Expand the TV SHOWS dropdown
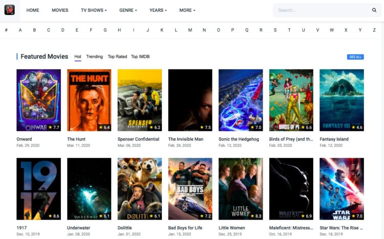The height and width of the screenshot is (239, 384). point(94,10)
